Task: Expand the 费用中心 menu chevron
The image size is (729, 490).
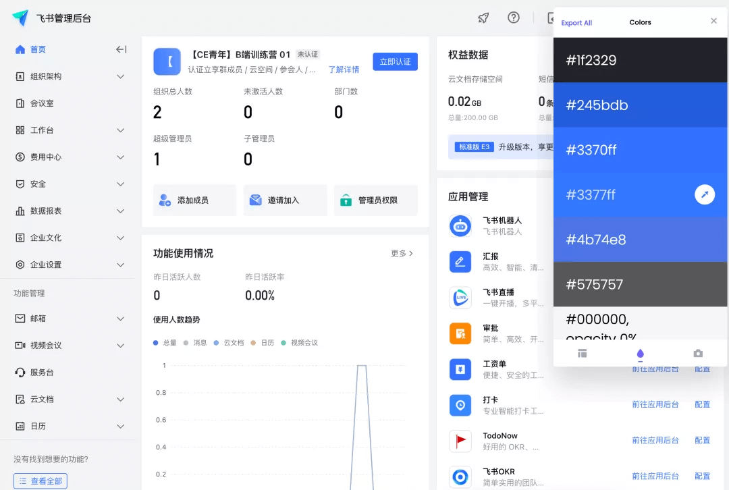Action: pos(120,157)
